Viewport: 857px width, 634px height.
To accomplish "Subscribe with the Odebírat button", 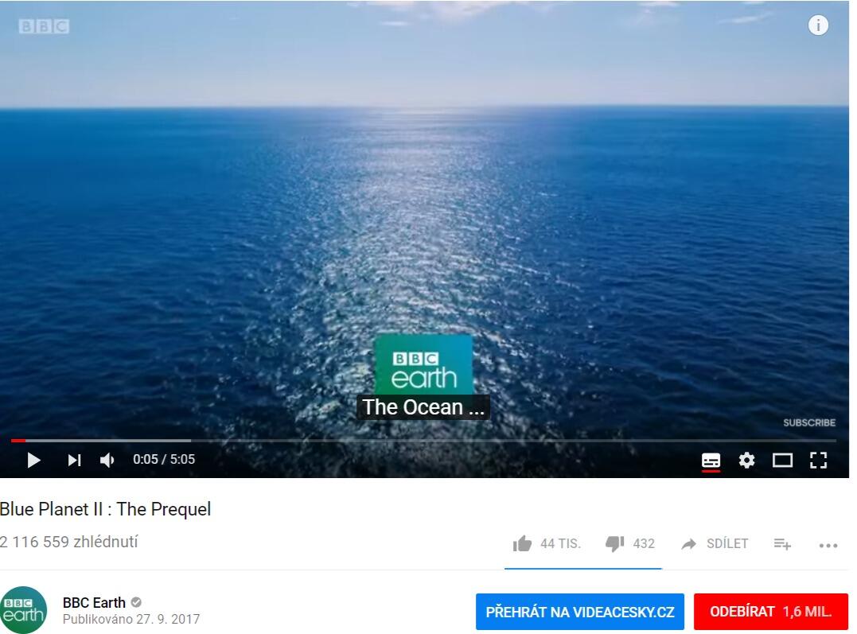I will pos(770,612).
